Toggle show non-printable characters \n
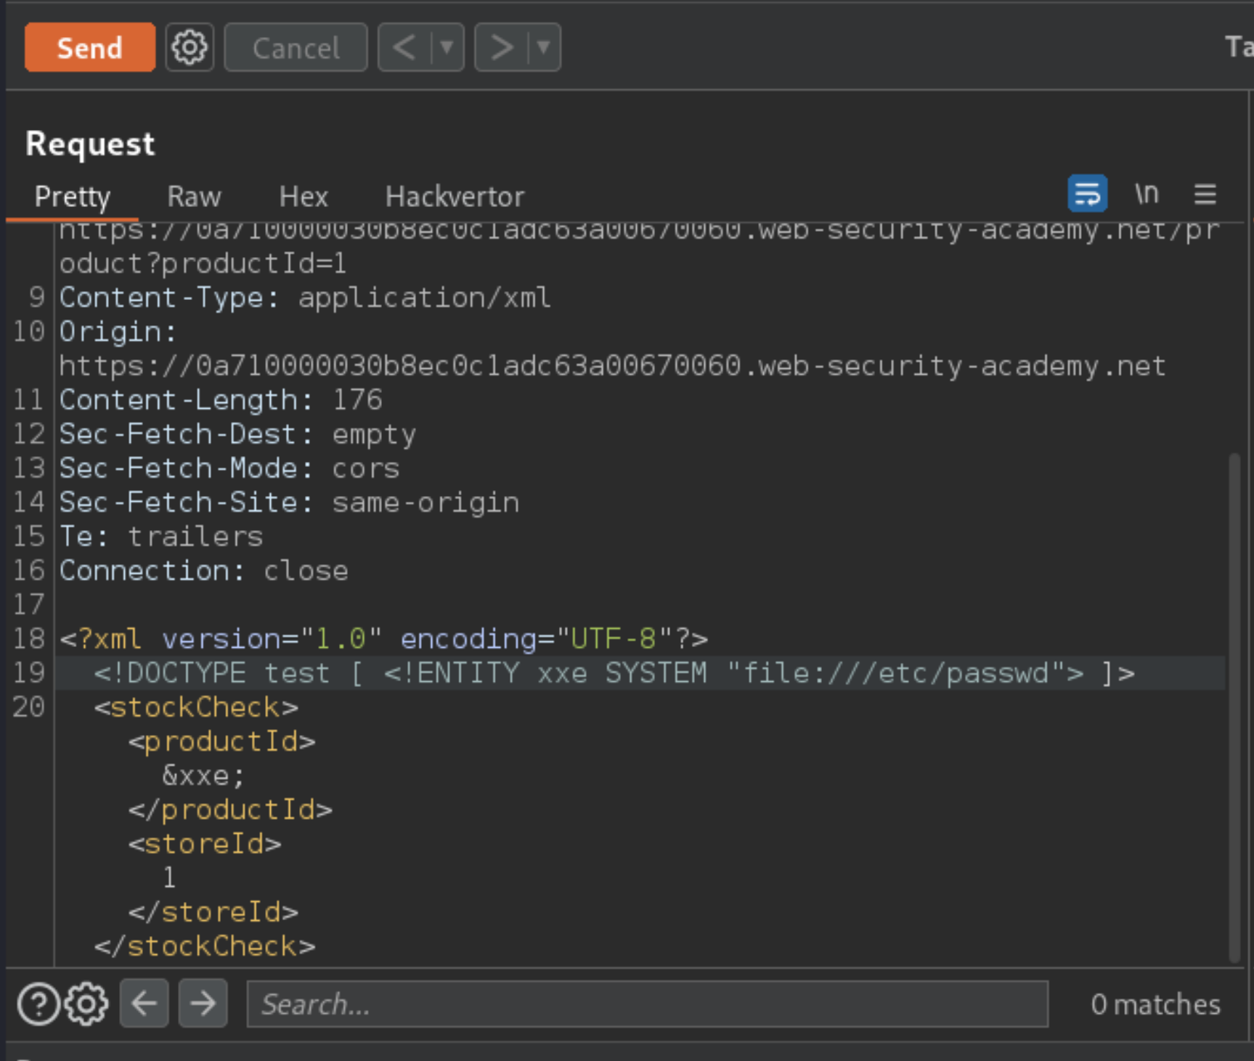Viewport: 1254px width, 1061px height. pyautogui.click(x=1147, y=193)
